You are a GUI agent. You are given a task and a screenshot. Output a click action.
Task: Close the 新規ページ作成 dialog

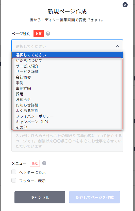click(125, 5)
